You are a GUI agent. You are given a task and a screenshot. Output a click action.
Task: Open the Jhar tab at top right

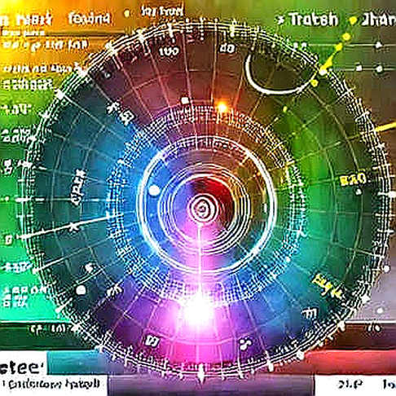379,20
